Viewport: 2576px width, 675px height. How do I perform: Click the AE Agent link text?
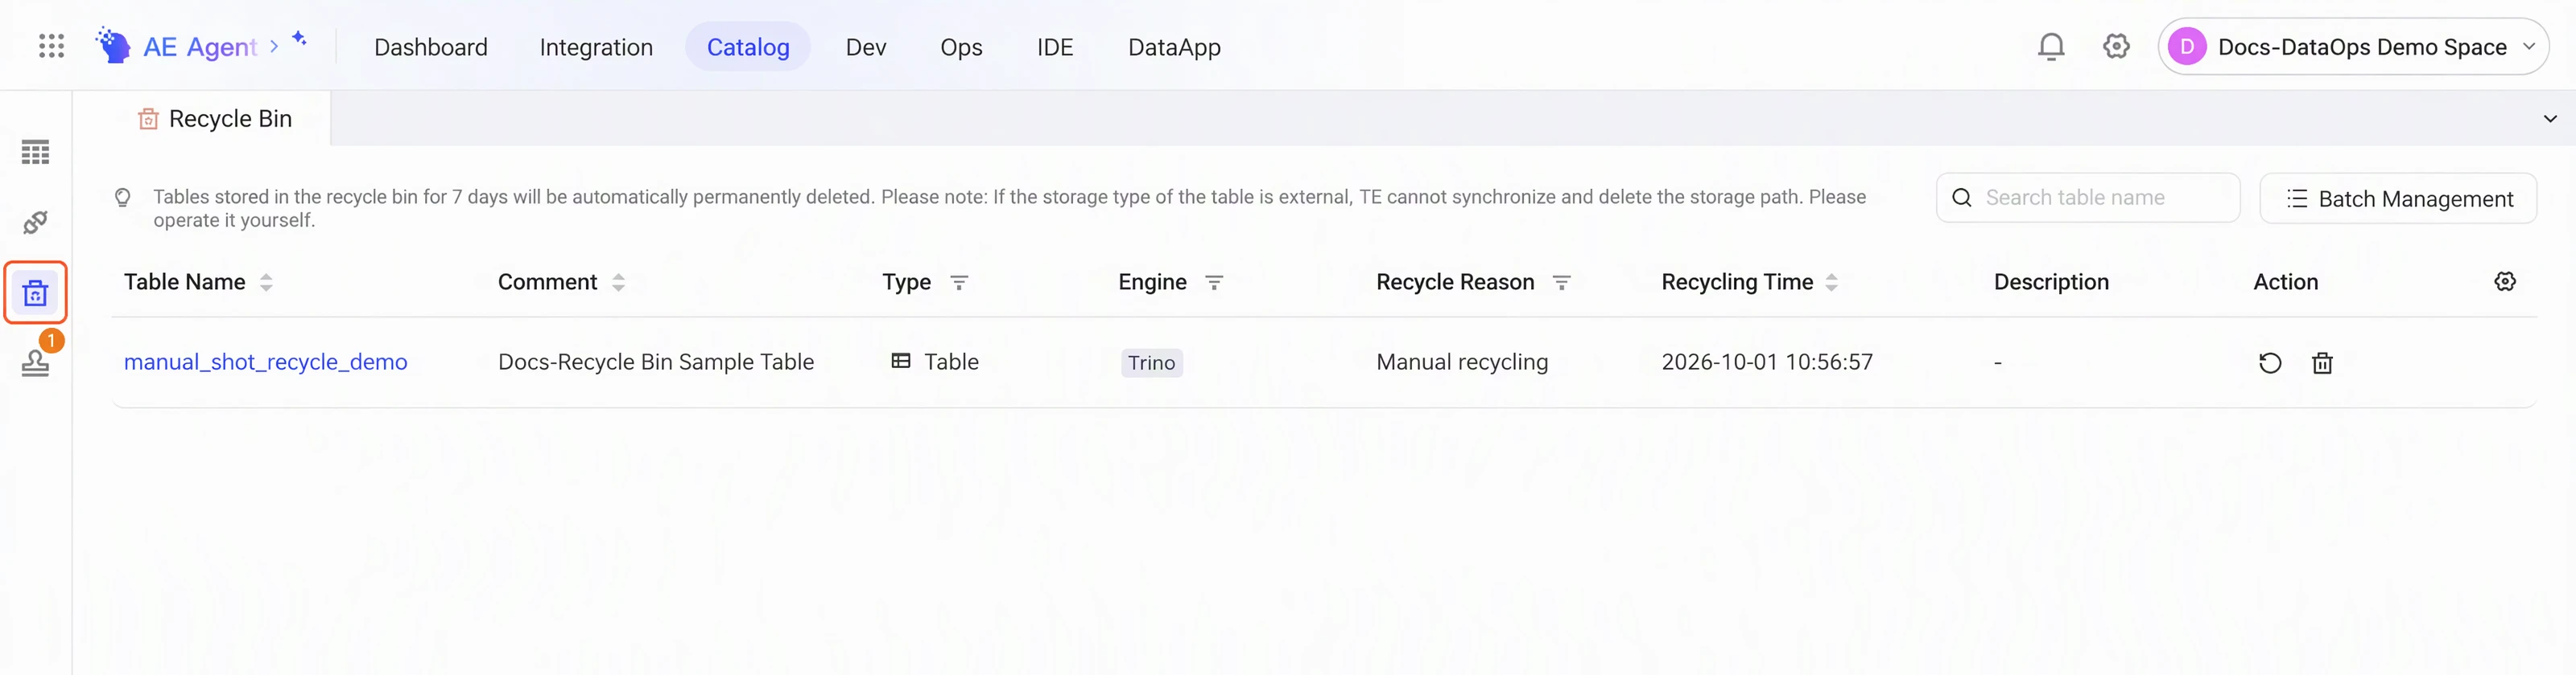(x=200, y=47)
